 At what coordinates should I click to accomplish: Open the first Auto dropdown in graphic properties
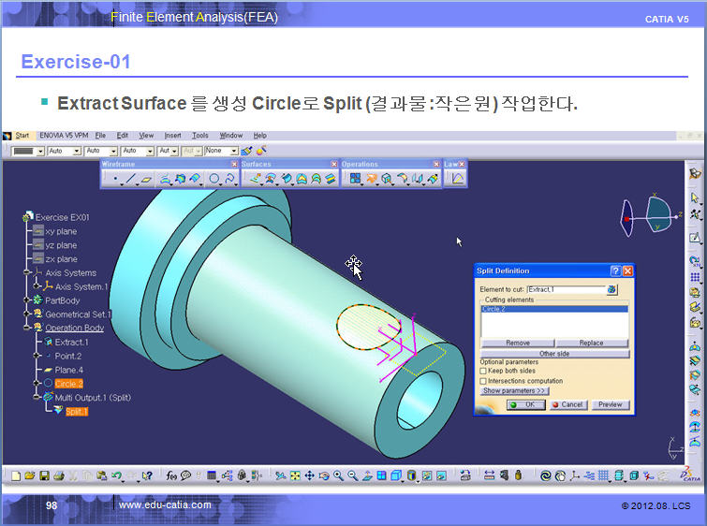77,151
